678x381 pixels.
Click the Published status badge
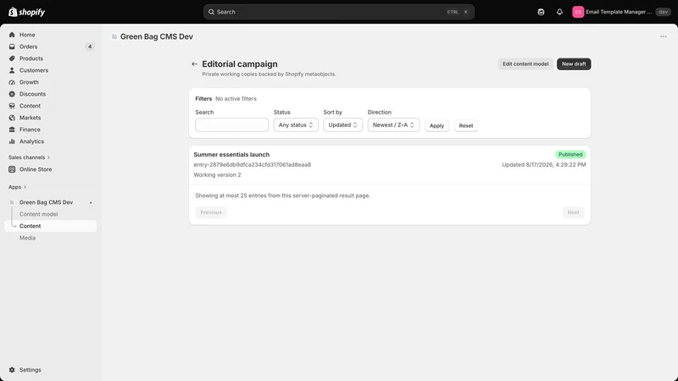tap(570, 155)
